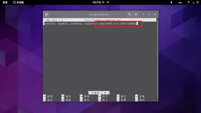Screen dimensions: 201x113
Task: Click the video=HDMI-A-1:1280x720@60D text
Action: 117,24
